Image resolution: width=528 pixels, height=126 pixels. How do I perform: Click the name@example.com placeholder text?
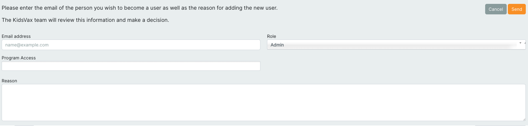pos(27,45)
